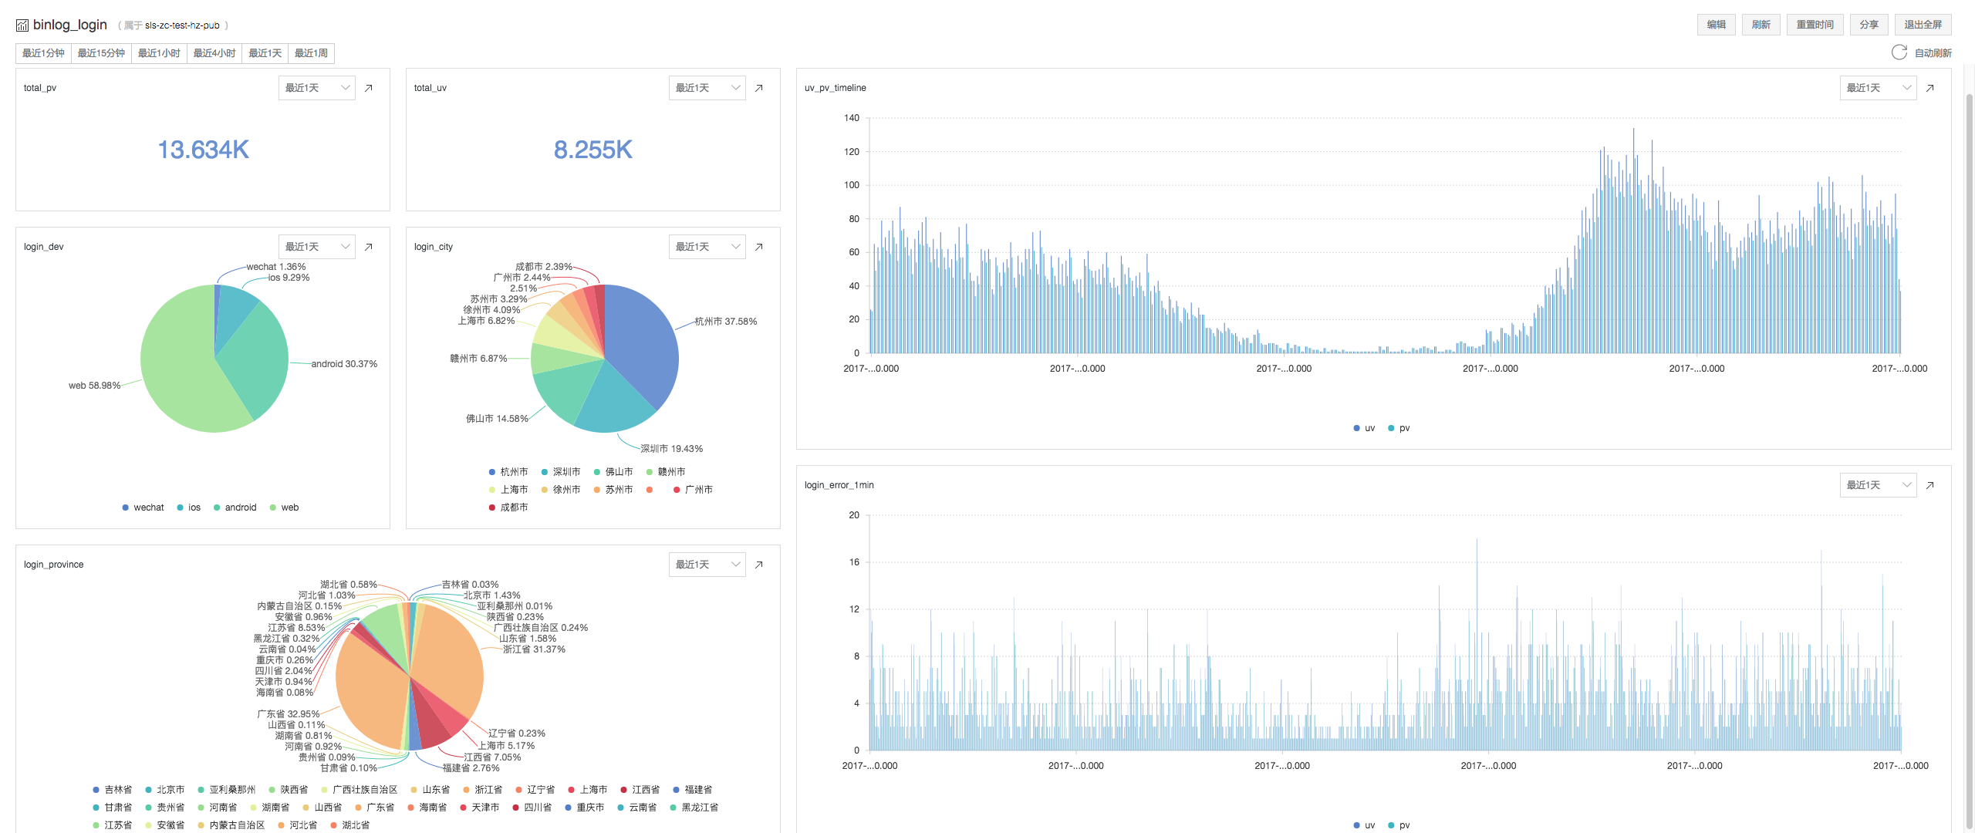Open login_error_1min chart via arrow icon
This screenshot has height=833, width=1975.
[1930, 485]
